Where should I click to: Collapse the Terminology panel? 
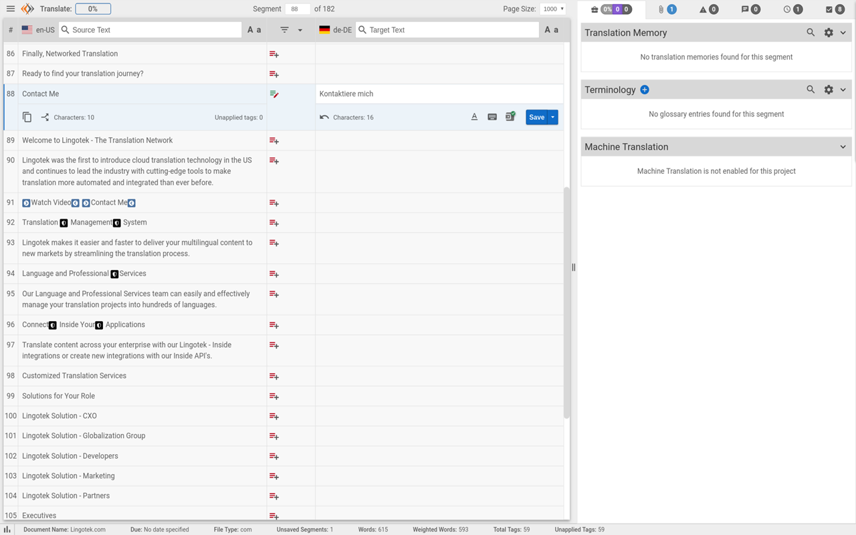pos(843,90)
